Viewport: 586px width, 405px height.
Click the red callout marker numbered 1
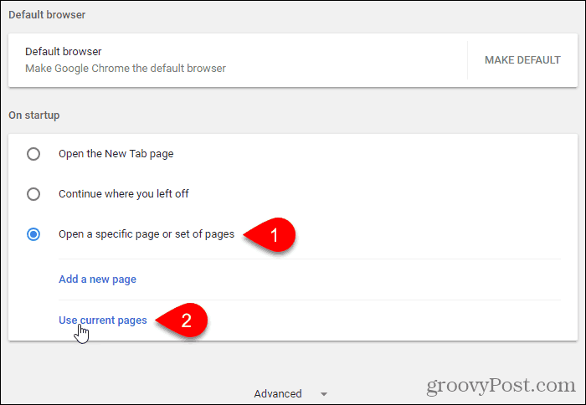pyautogui.click(x=270, y=234)
